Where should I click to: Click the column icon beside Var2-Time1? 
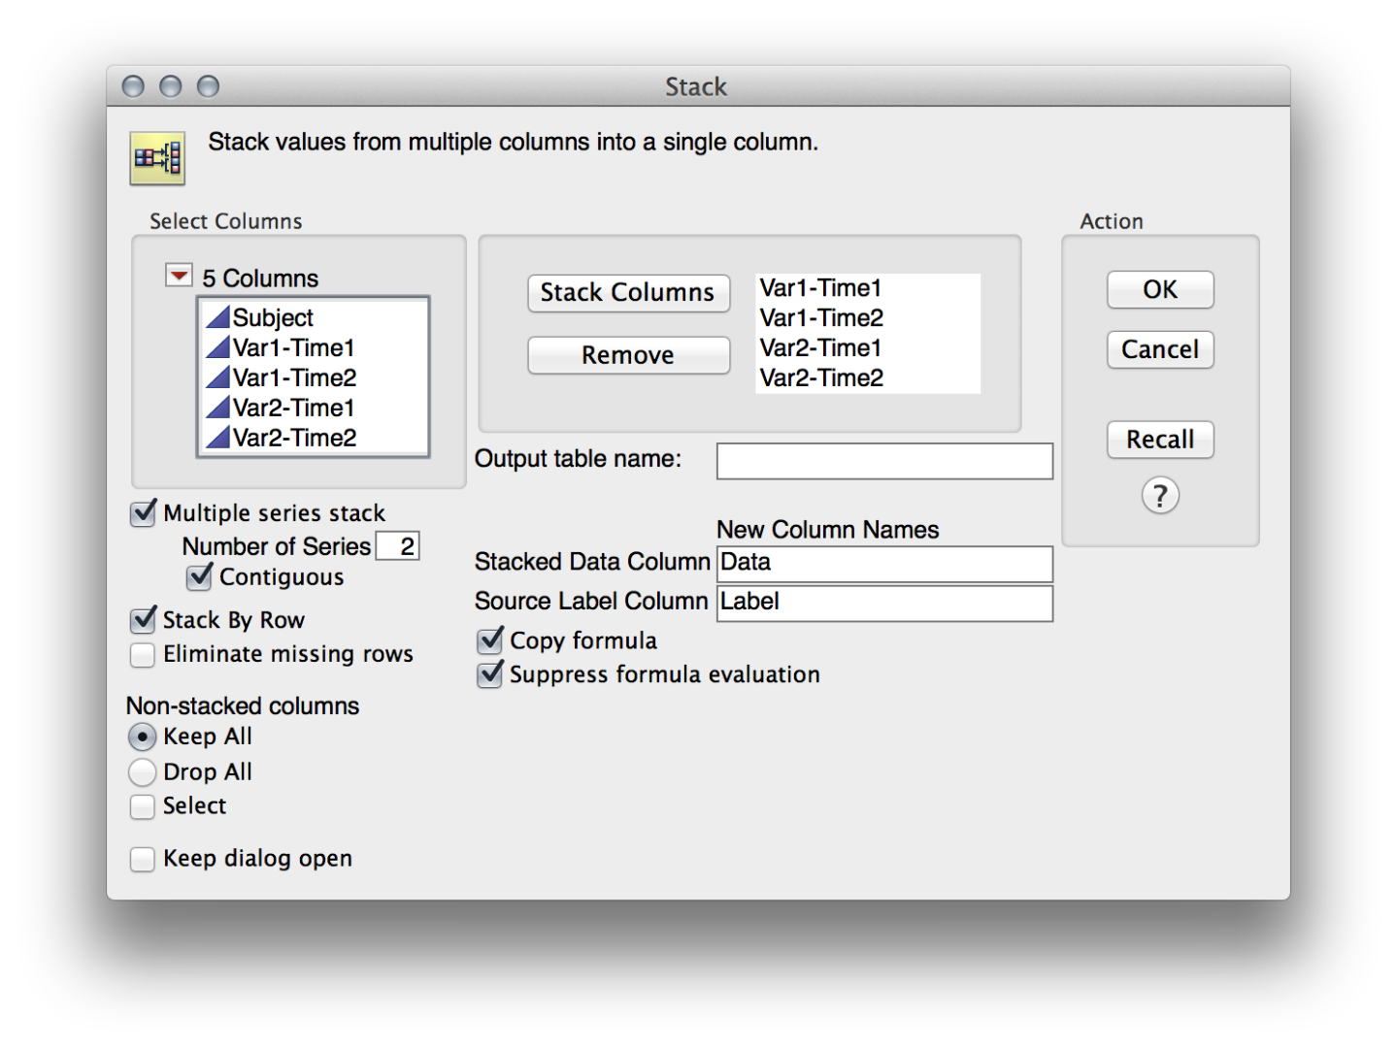pos(219,408)
